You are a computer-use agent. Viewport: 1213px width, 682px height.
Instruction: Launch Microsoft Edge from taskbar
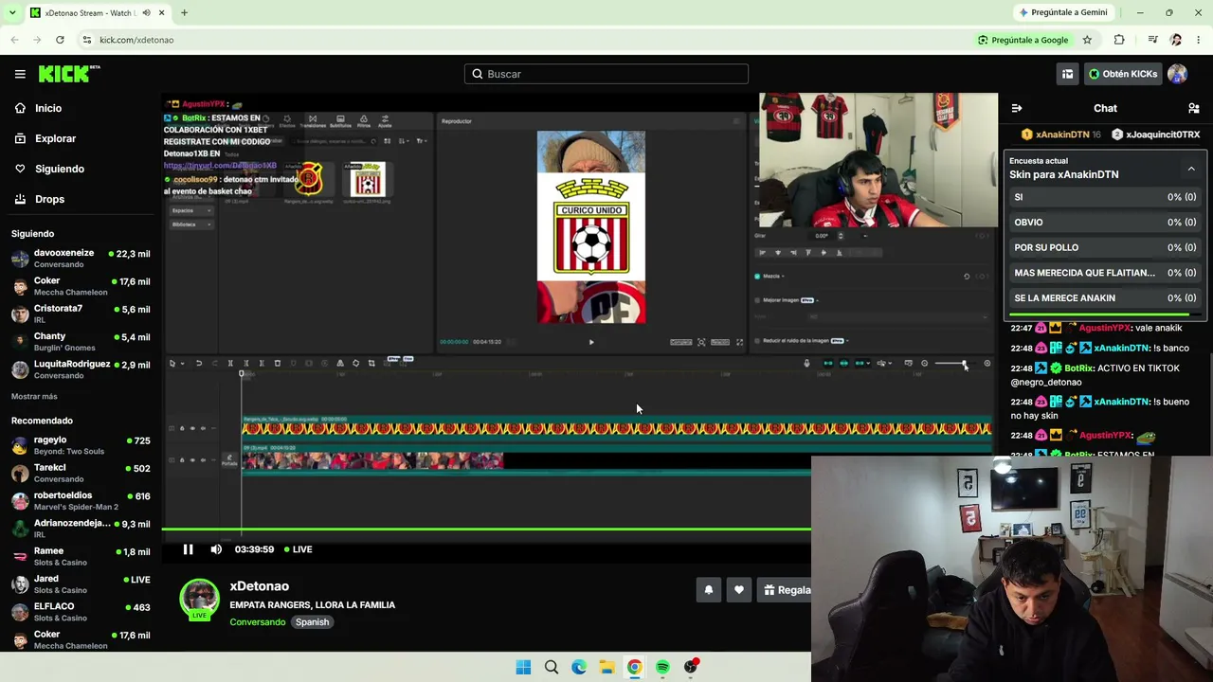(579, 667)
